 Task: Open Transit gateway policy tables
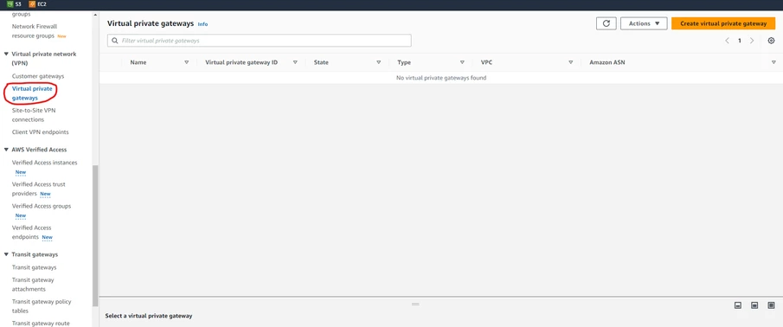pos(42,306)
